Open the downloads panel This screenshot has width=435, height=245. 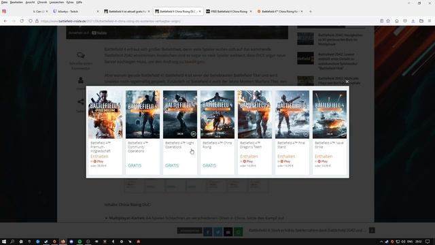point(413,21)
